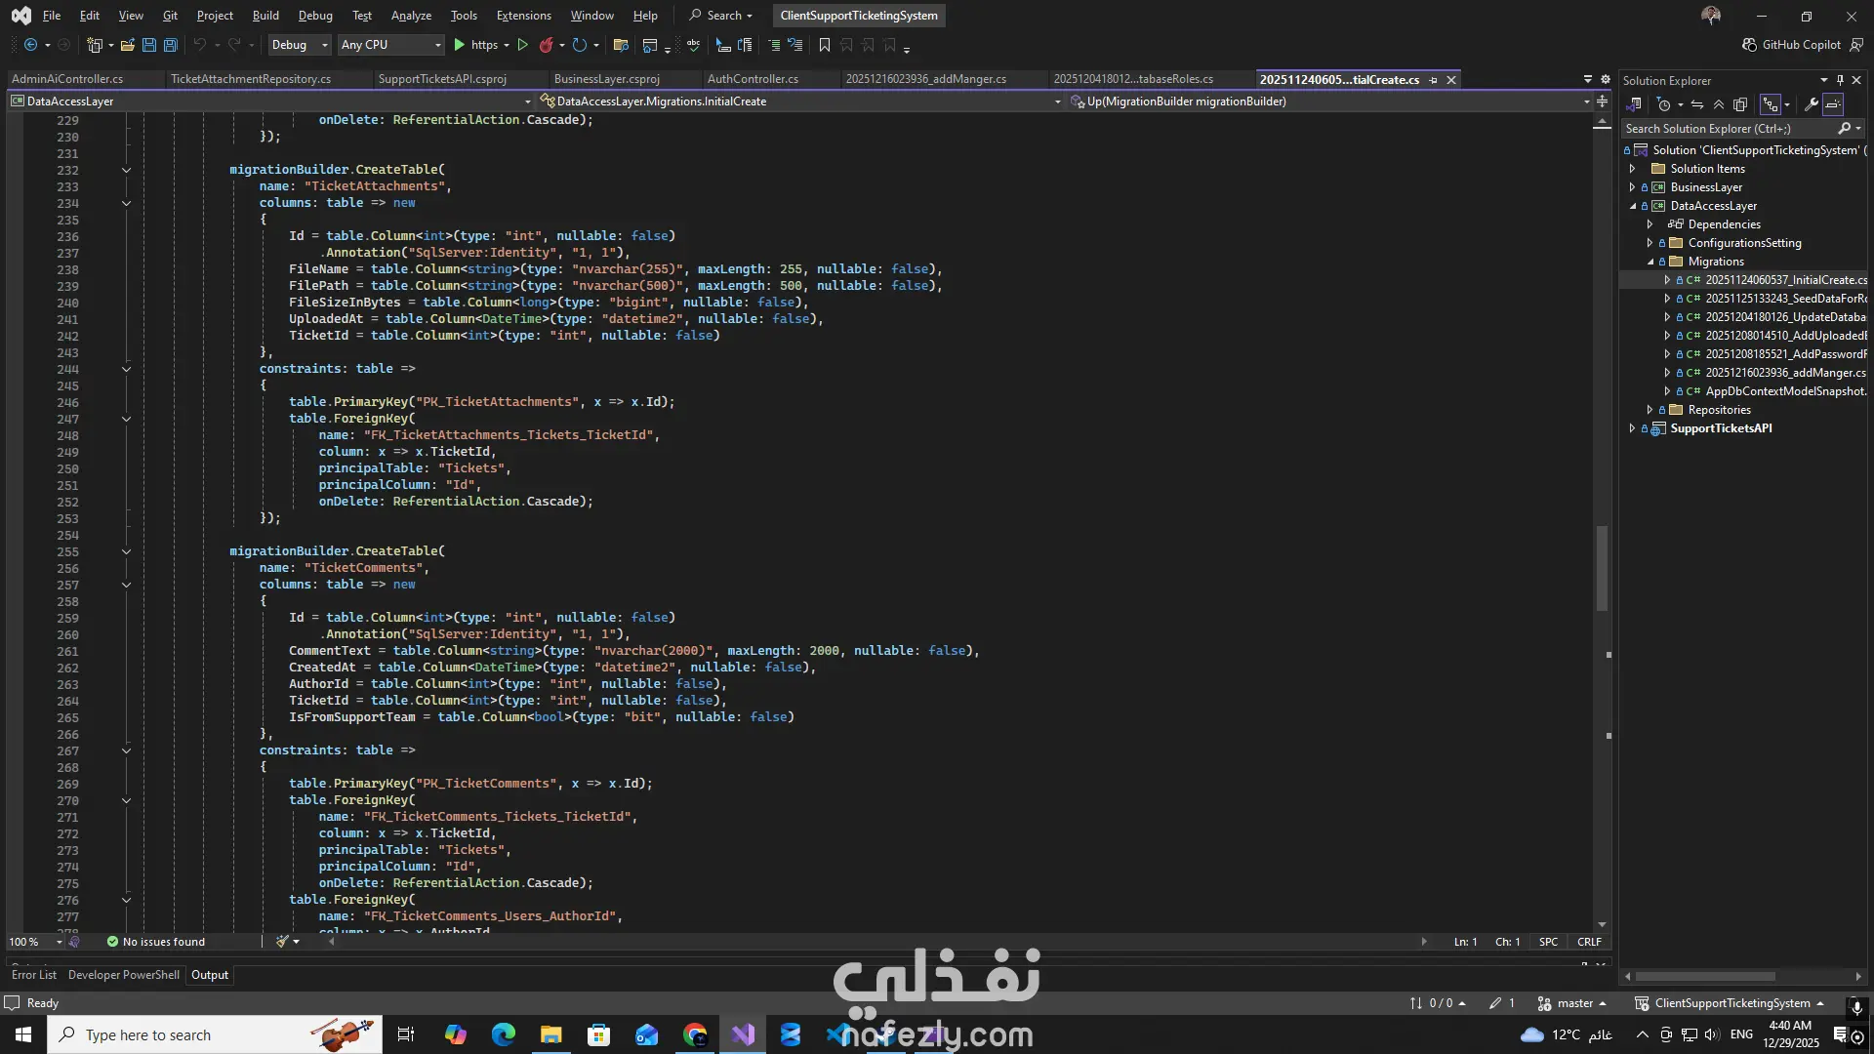Image resolution: width=1874 pixels, height=1054 pixels.
Task: Start debugging with the green https play button
Action: point(460,45)
